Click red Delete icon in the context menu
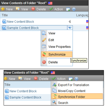106x106 pixels. coord(44,62)
